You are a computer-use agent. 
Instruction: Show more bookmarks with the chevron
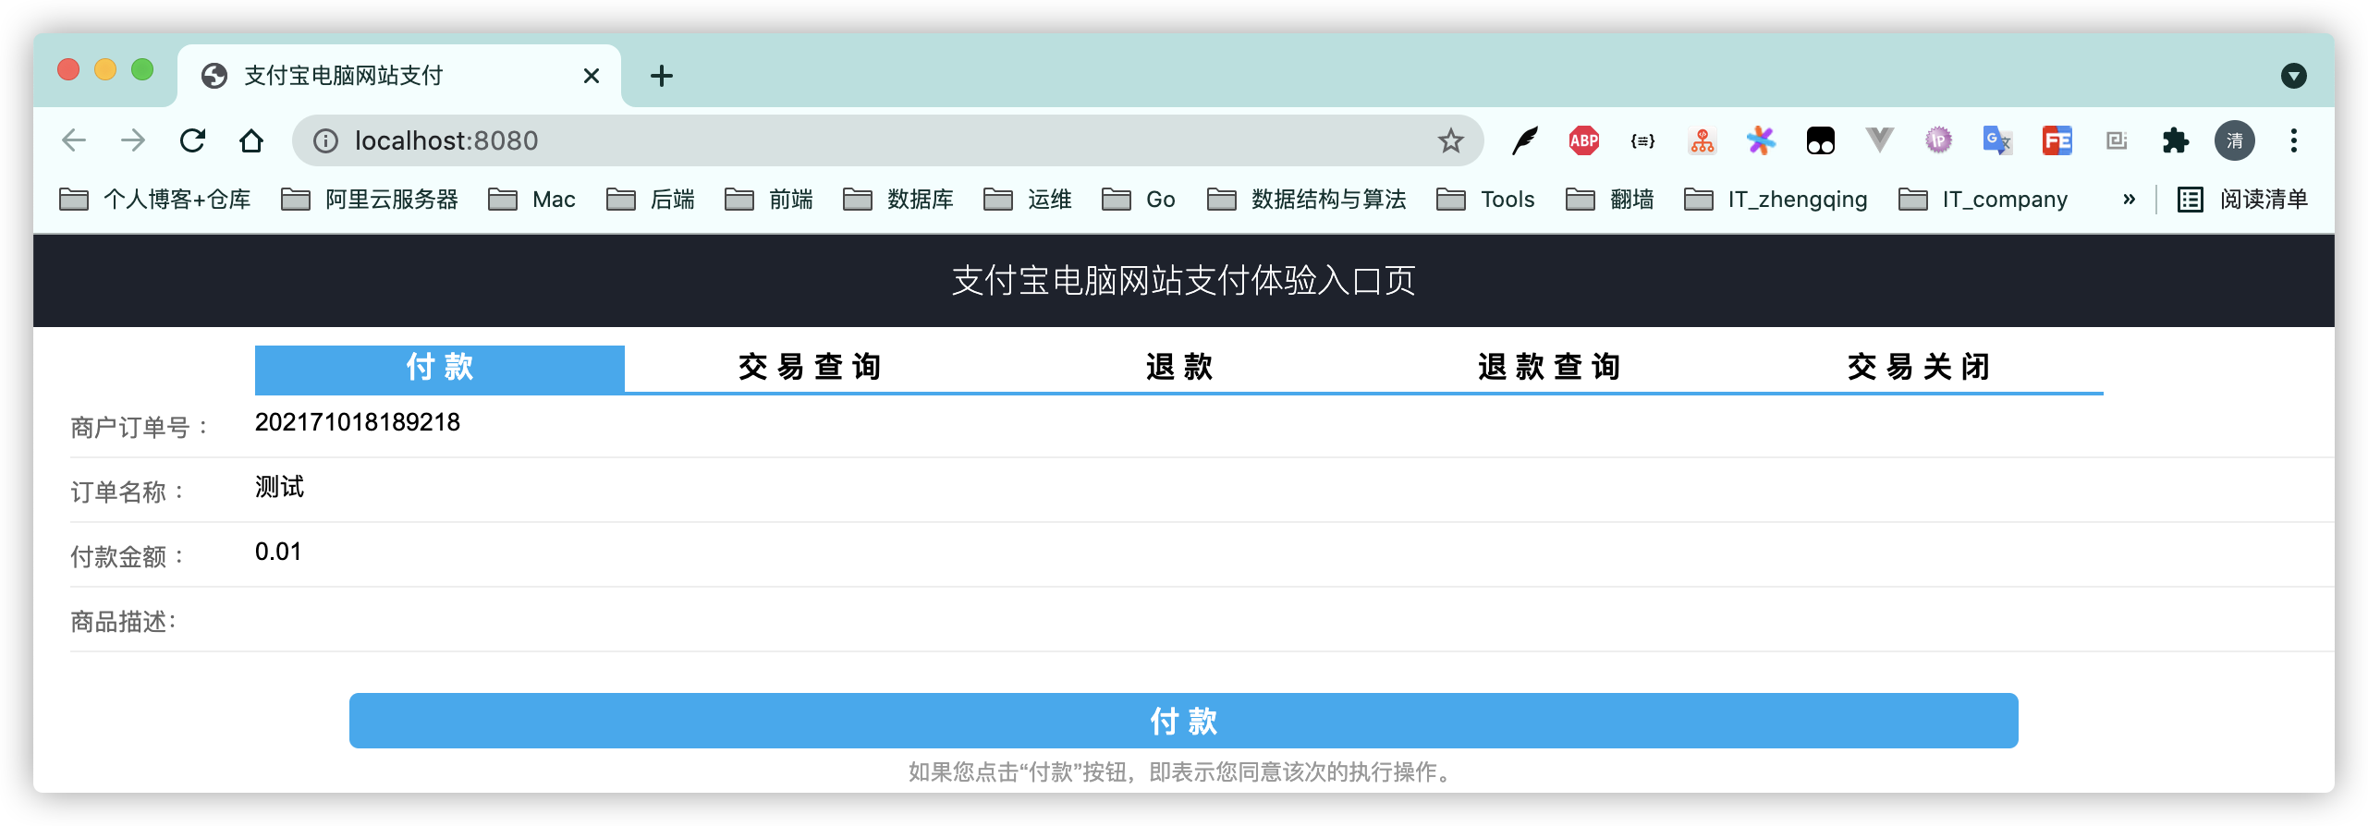click(x=2130, y=199)
